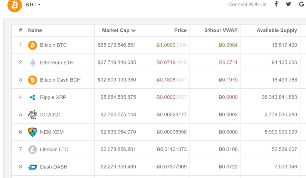Sort by the 24hour VWAP column header

pos(221,30)
